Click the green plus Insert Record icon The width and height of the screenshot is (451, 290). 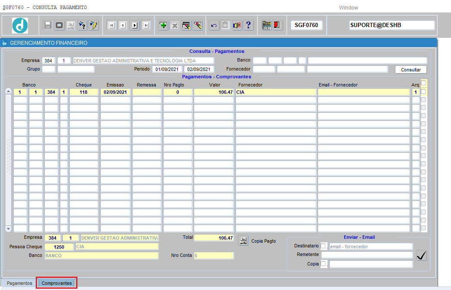(164, 25)
